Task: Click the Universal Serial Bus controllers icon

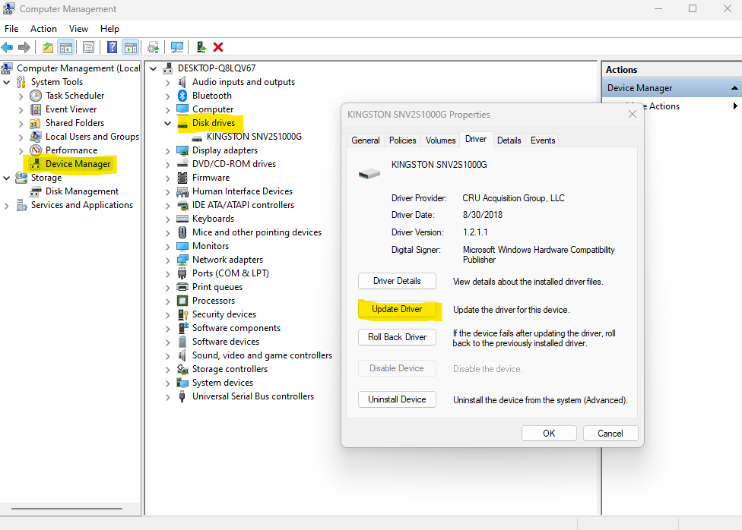Action: [182, 396]
